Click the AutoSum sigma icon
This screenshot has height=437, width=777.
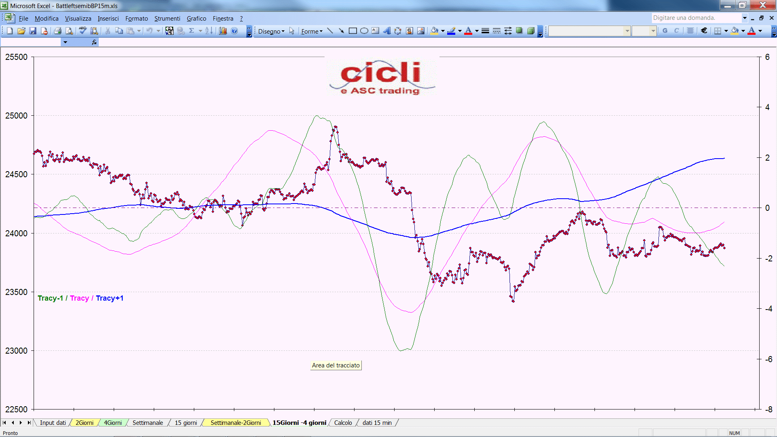tap(191, 31)
